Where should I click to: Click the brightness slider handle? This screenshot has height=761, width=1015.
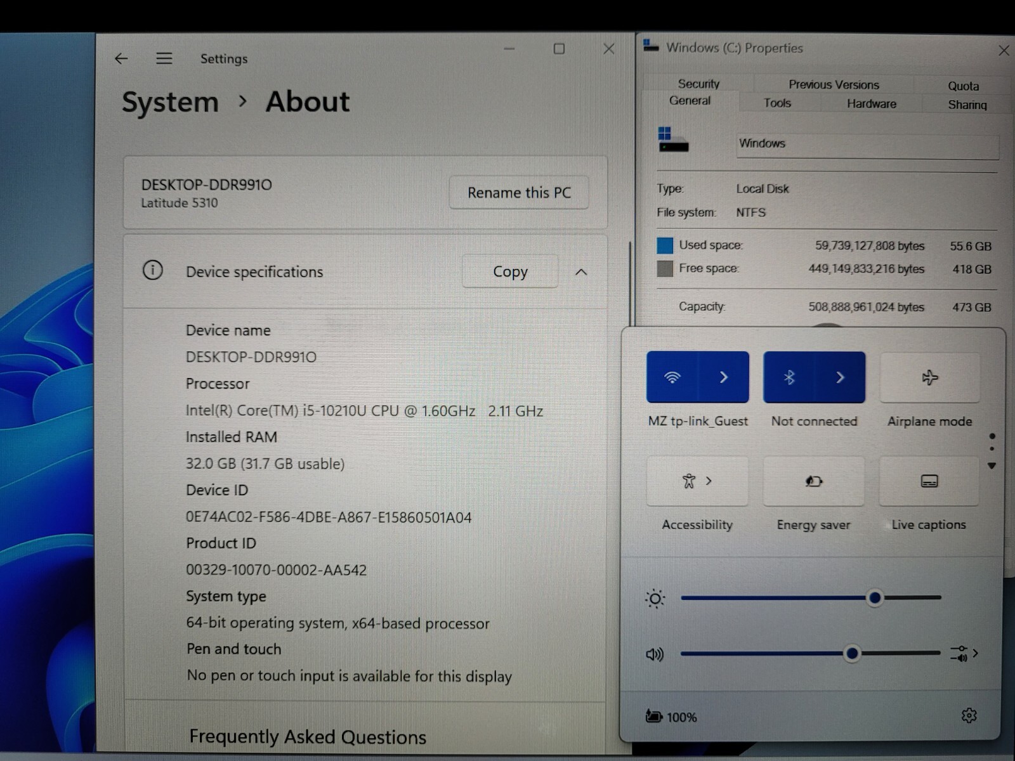(x=875, y=597)
